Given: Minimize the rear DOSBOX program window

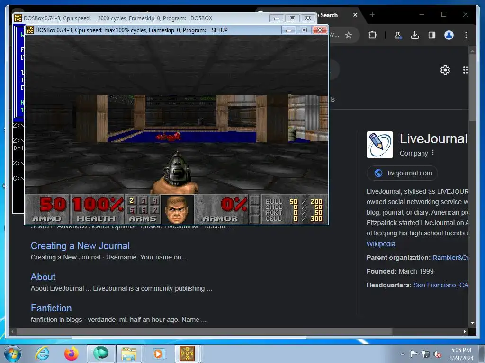Looking at the screenshot, I should [x=277, y=18].
